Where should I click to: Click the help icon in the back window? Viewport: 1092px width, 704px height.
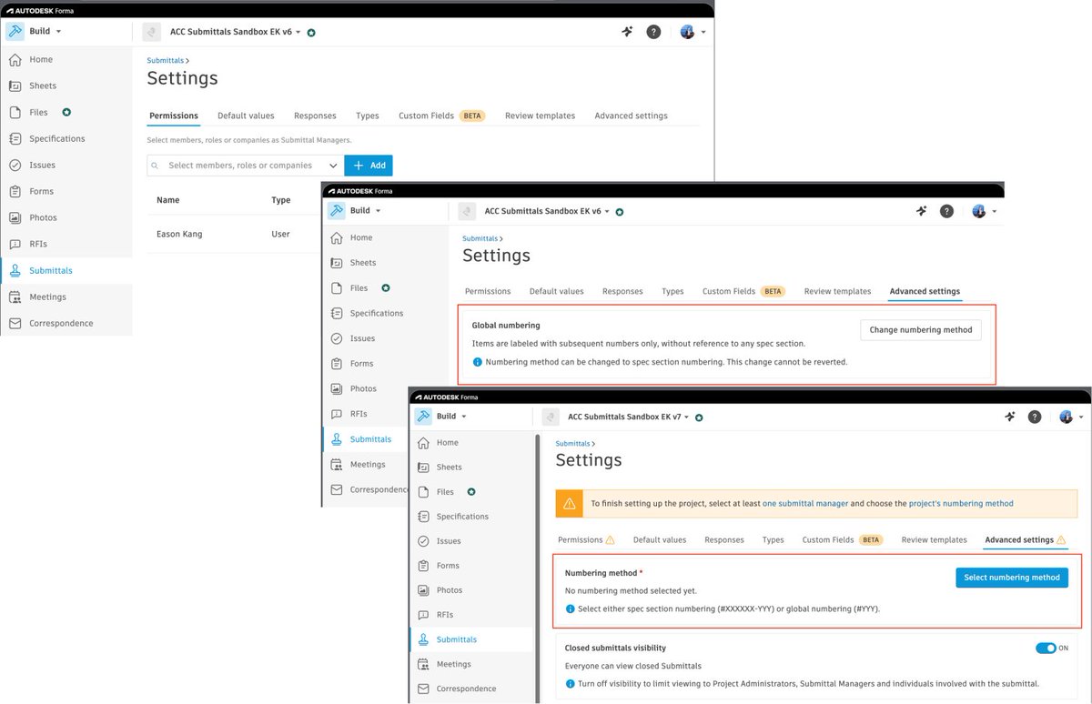click(653, 32)
